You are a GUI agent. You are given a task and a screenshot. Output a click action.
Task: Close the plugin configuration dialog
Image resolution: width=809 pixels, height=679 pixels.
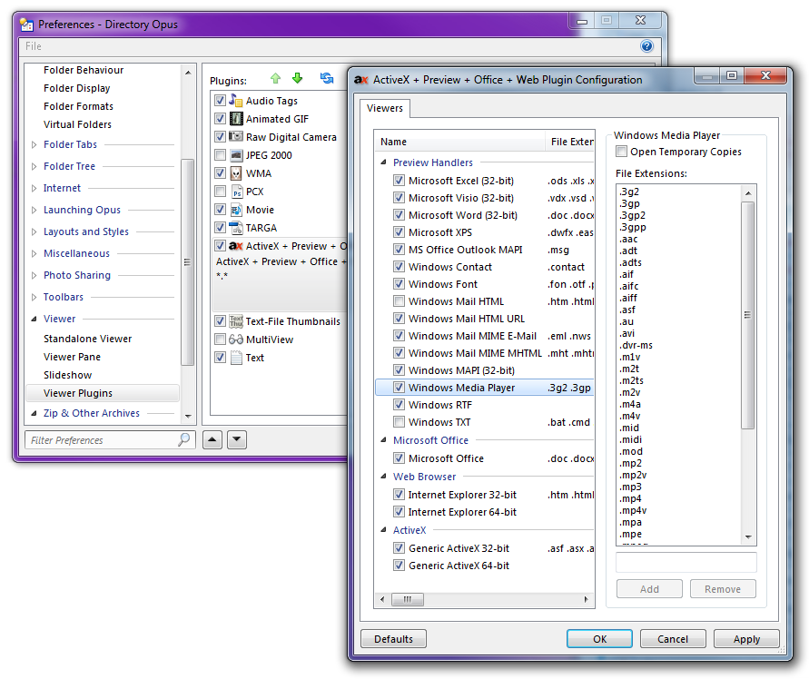coord(765,76)
